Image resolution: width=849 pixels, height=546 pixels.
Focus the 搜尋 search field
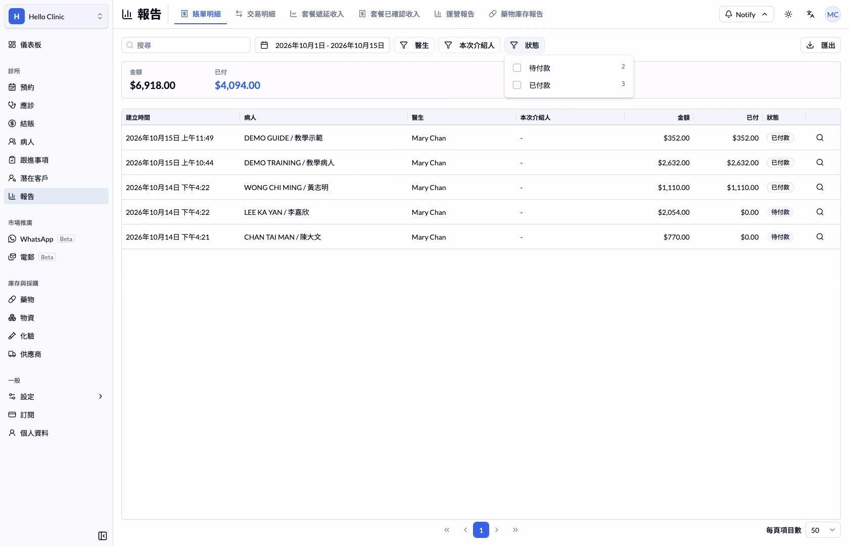click(x=186, y=45)
